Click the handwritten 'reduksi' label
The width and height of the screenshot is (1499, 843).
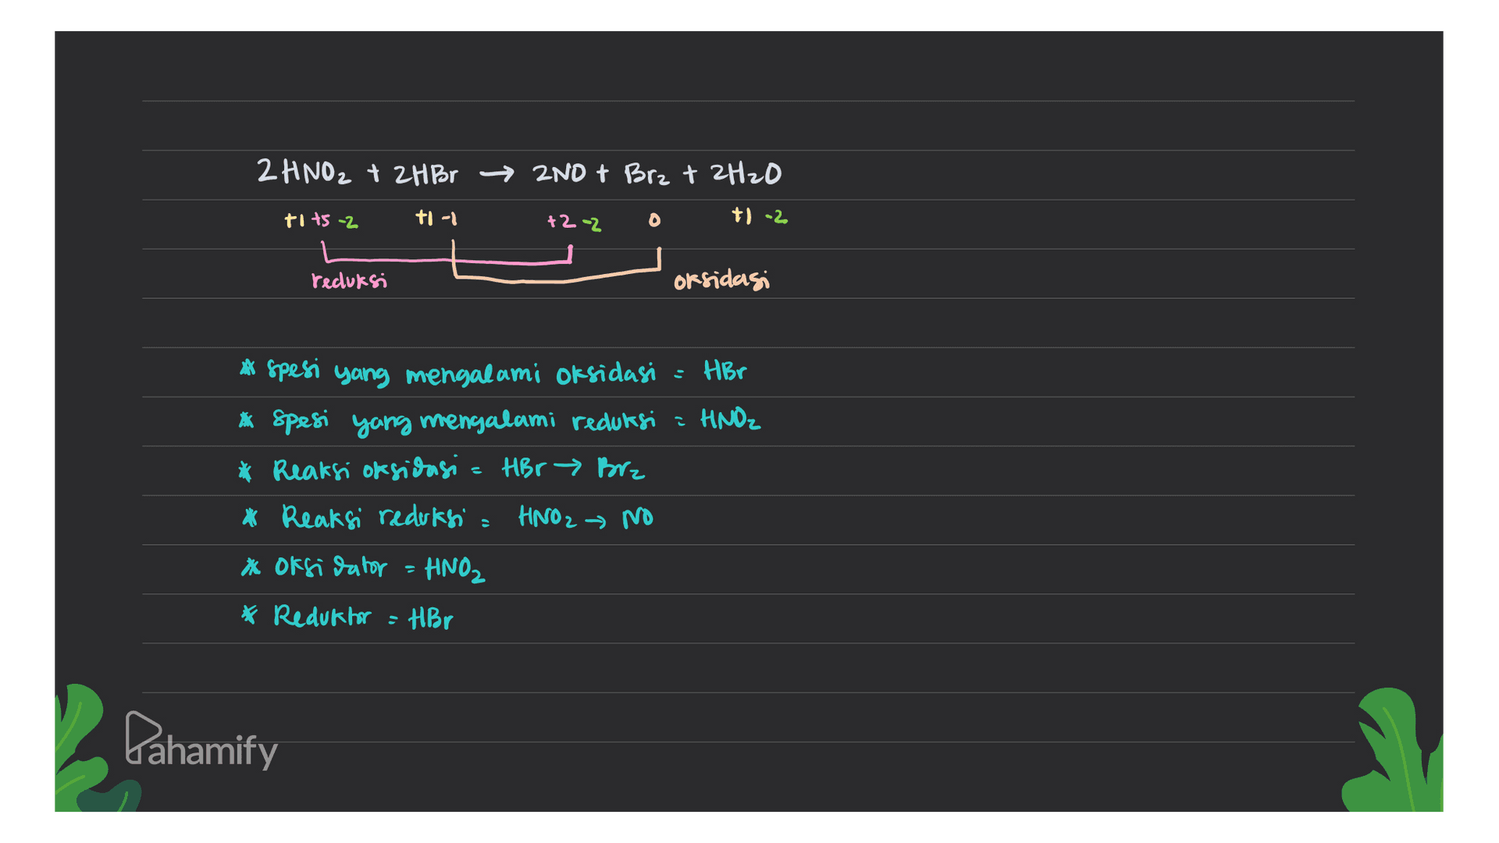point(349,281)
